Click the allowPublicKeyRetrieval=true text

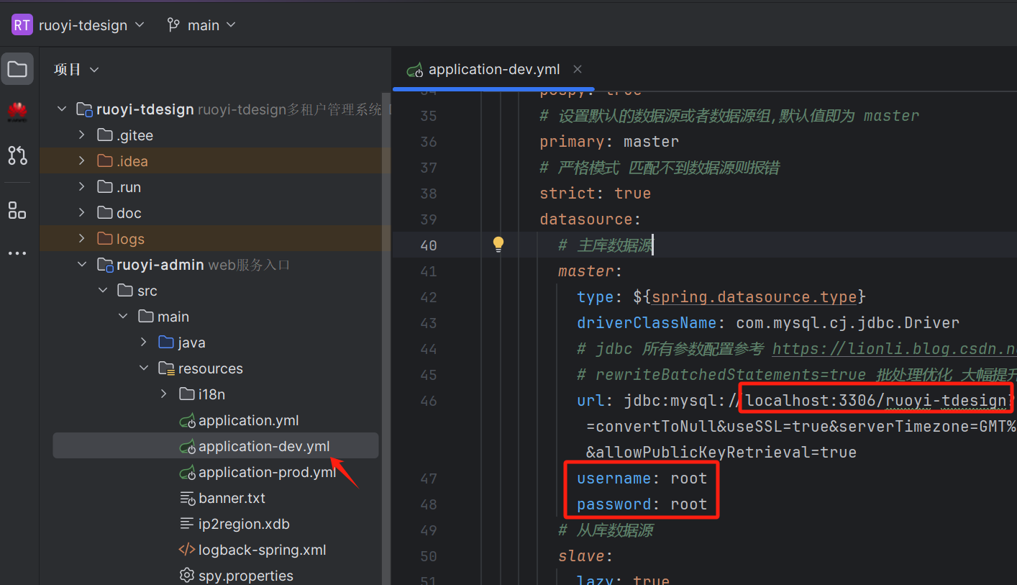point(721,453)
